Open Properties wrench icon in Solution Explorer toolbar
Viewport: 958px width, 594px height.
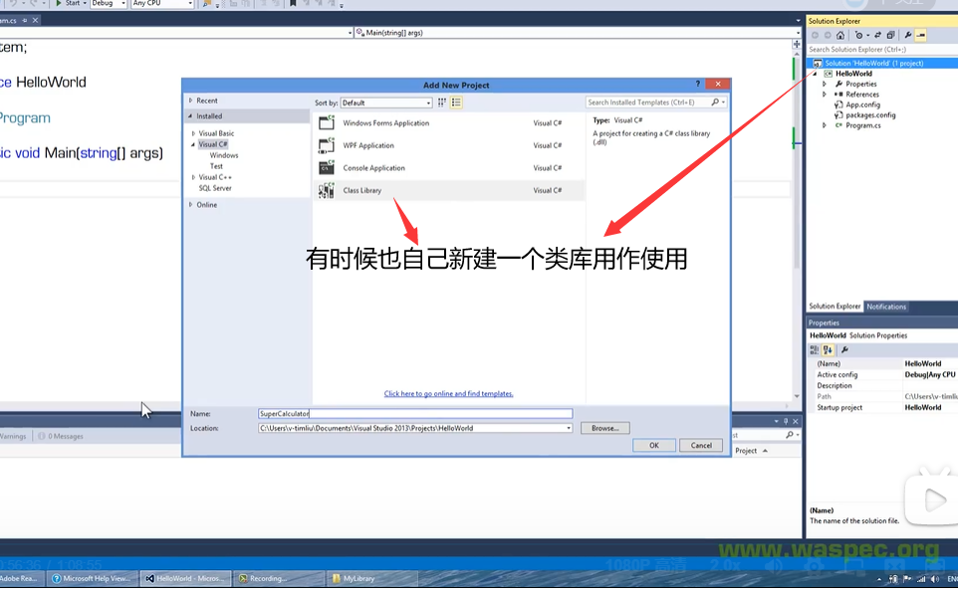click(x=908, y=36)
